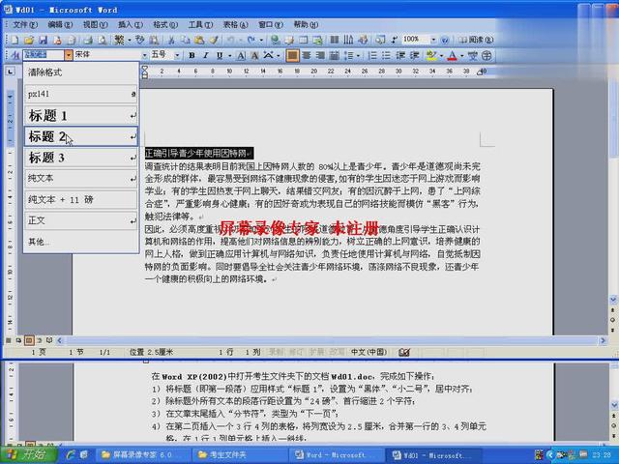Viewport: 619px width, 464px height.
Task: Click the Undo arrow
Action: click(x=231, y=40)
